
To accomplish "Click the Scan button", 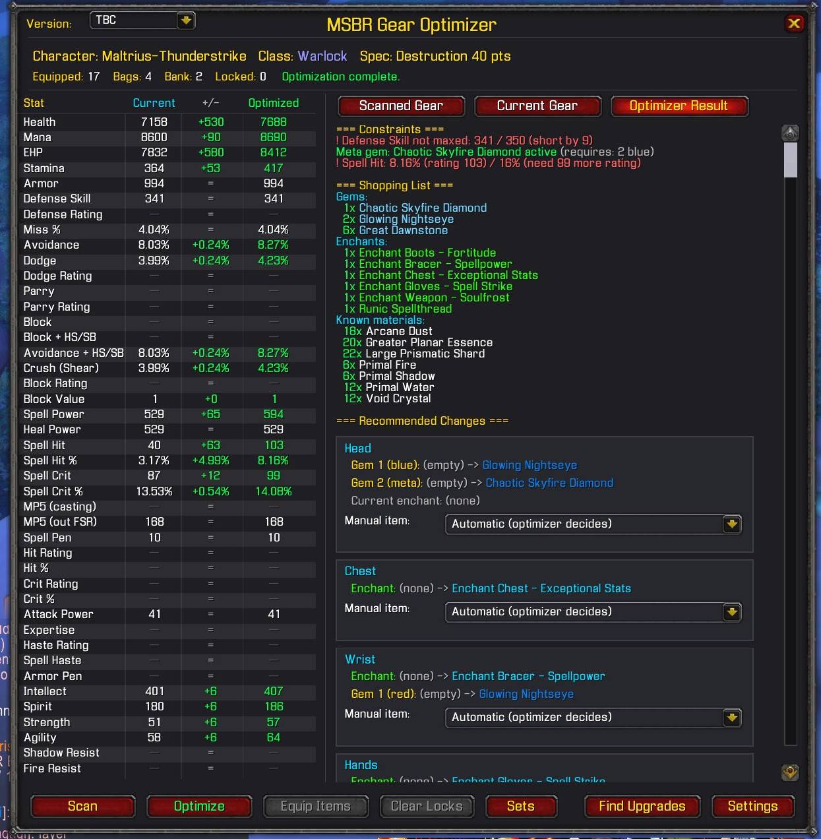I will [82, 806].
